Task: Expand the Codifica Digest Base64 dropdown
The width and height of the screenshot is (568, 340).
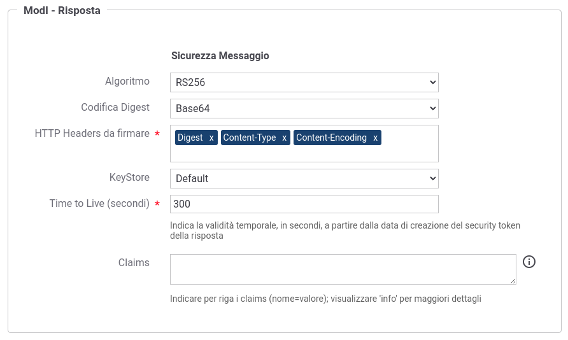Action: click(304, 109)
